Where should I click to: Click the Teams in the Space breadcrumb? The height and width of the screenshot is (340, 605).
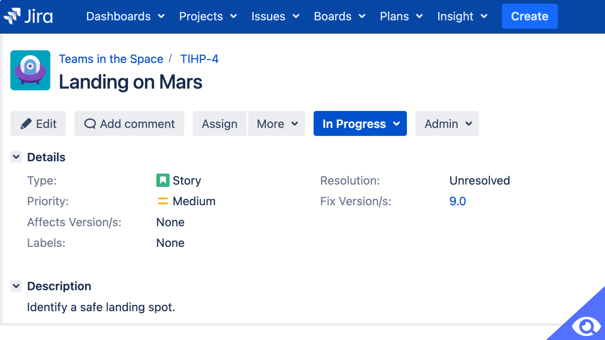[x=111, y=59]
